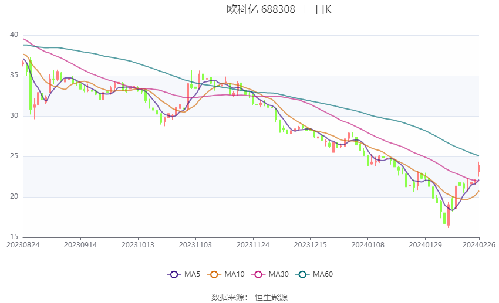The image size is (499, 303).
Task: Click y-axis value label 15
Action: click(x=14, y=237)
